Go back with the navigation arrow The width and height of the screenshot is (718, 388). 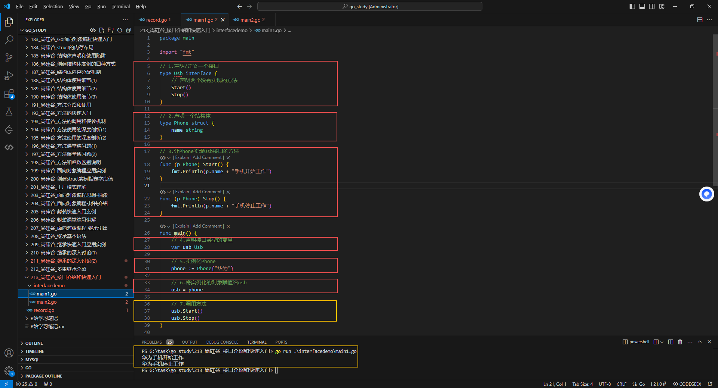tap(240, 6)
